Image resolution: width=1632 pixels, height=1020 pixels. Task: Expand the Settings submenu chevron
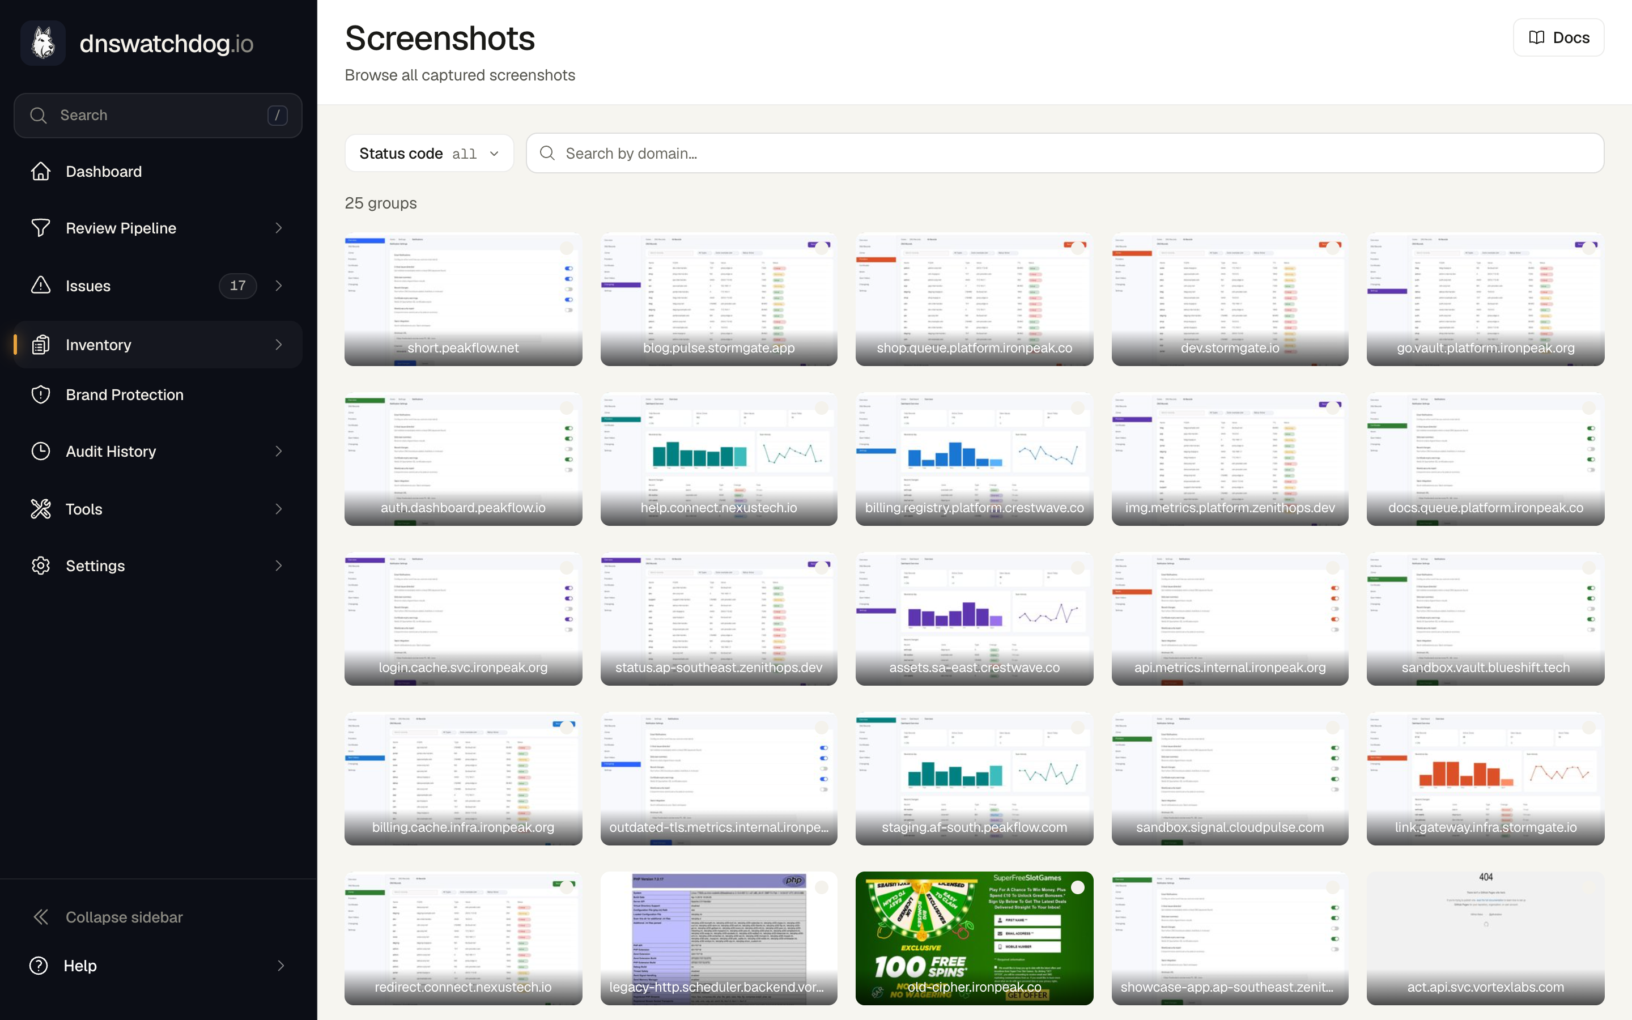tap(279, 566)
